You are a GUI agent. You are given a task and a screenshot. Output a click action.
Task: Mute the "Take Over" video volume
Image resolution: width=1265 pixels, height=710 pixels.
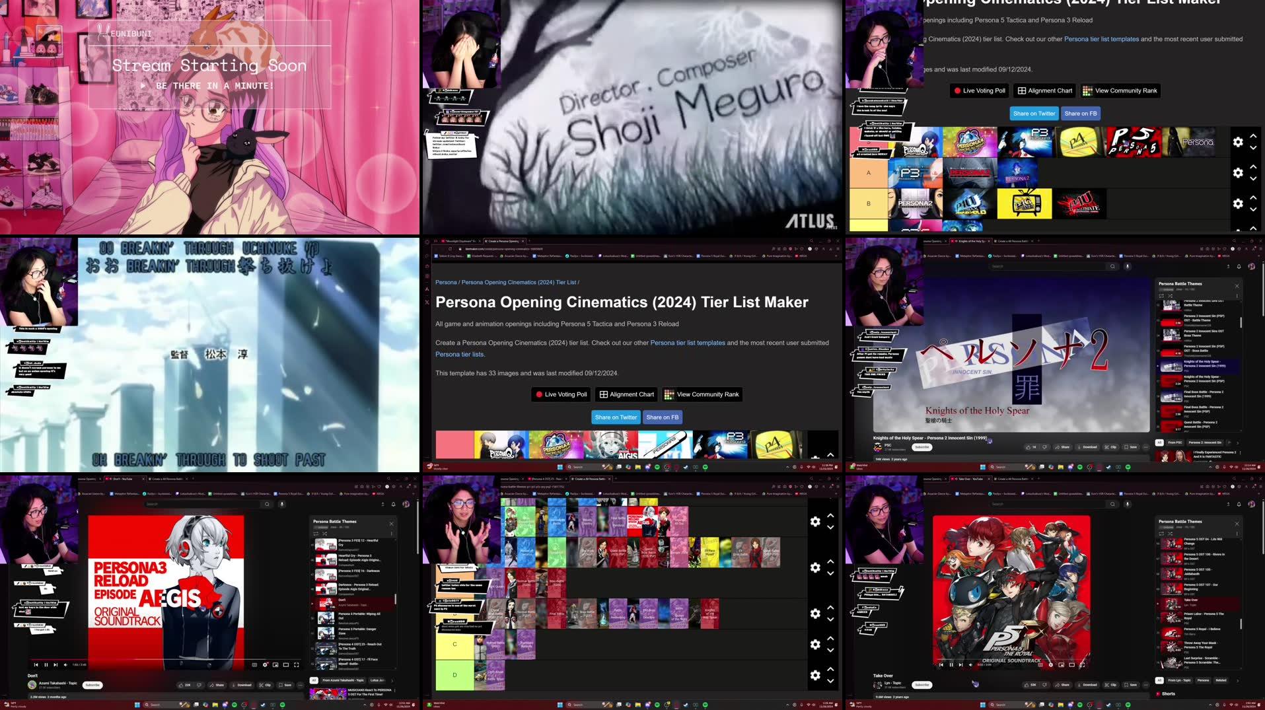click(970, 664)
